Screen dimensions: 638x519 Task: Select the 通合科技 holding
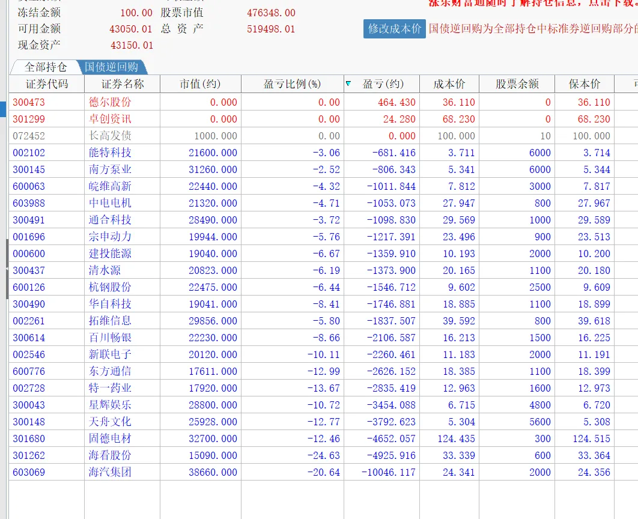tap(110, 220)
